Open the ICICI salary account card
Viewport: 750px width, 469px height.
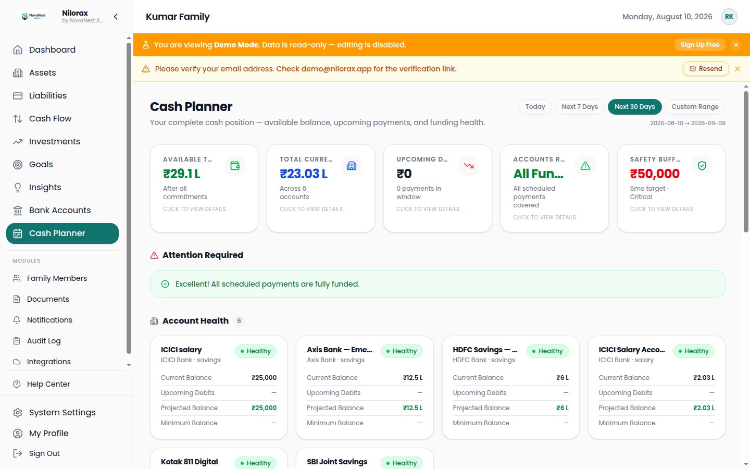point(219,388)
